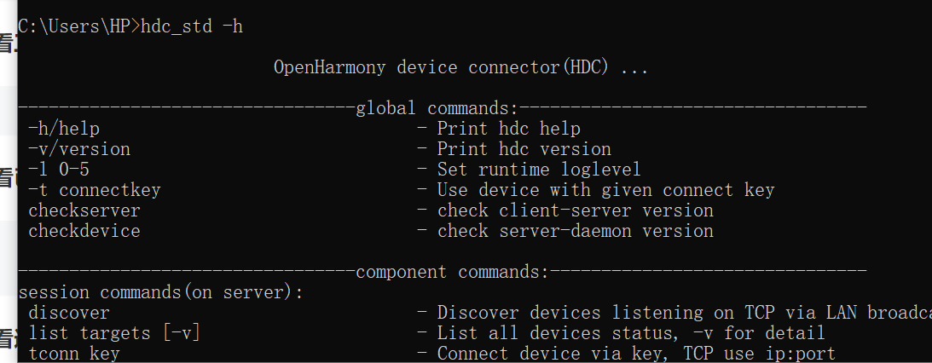932x363 pixels.
Task: Click Use device with given connect key
Action: click(605, 190)
